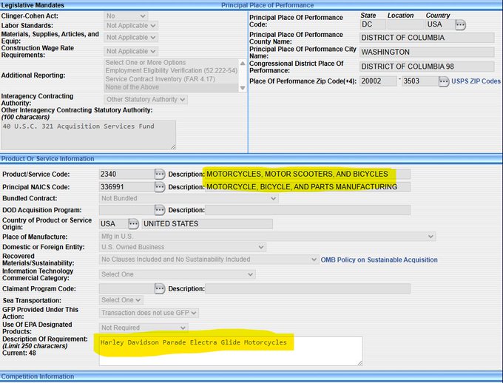Viewport: 503px width, 383px height.
Task: Open the USPS ZIP Codes link
Action: pyautogui.click(x=476, y=81)
